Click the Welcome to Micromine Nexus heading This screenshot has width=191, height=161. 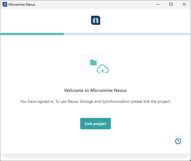[95, 90]
